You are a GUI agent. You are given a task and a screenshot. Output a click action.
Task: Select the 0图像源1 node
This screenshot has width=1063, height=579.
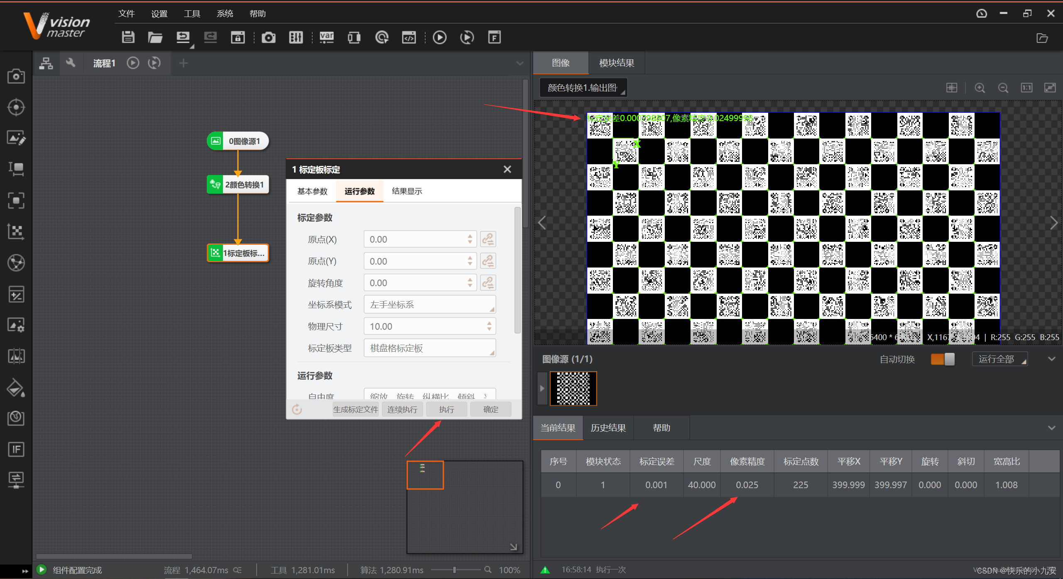[238, 141]
